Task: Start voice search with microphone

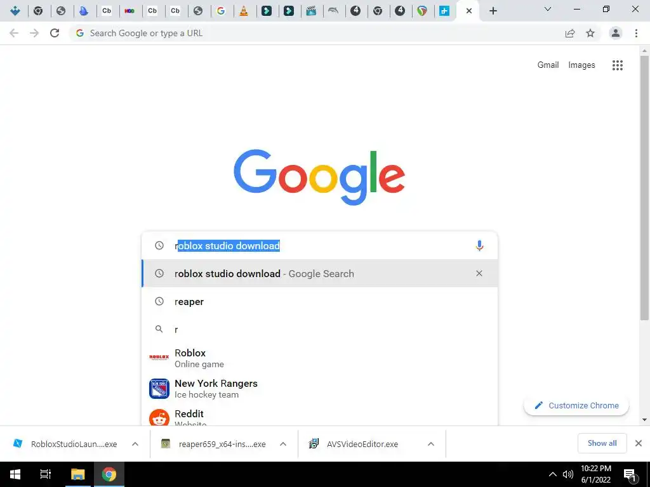Action: point(479,245)
